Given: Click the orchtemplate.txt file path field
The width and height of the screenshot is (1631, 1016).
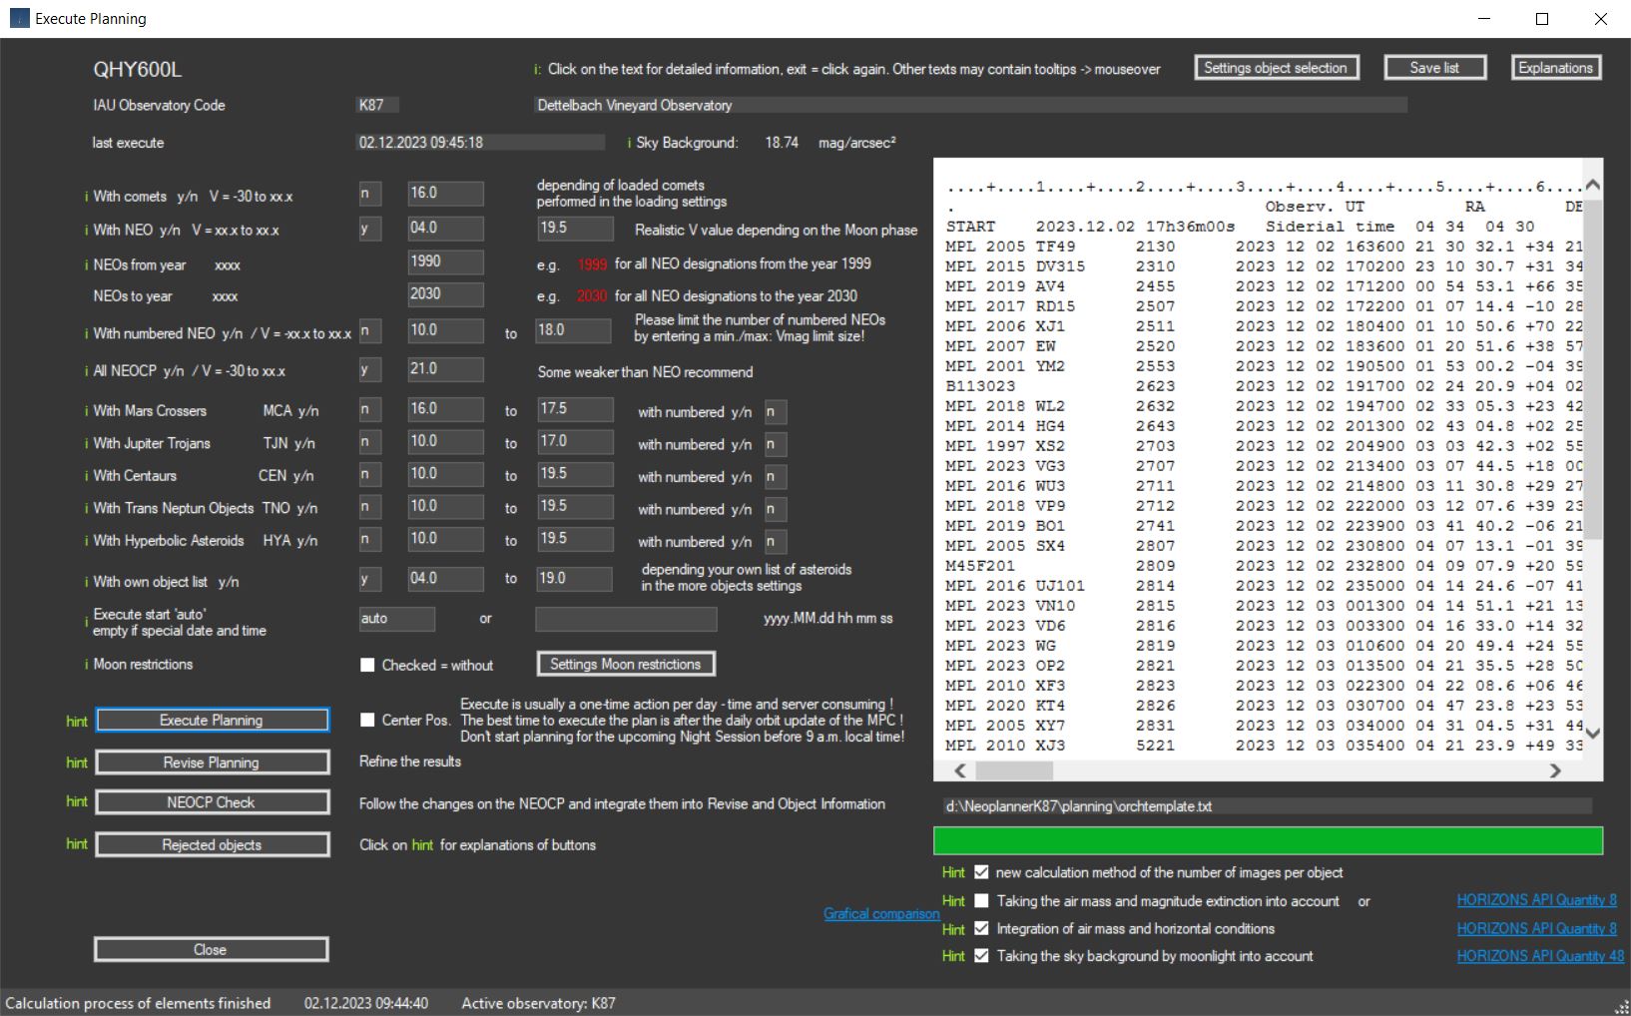Looking at the screenshot, I should coord(1268,806).
